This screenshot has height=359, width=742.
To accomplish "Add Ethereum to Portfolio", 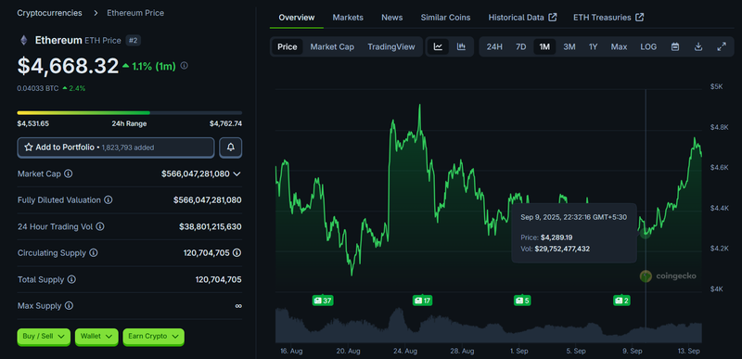I will (115, 147).
